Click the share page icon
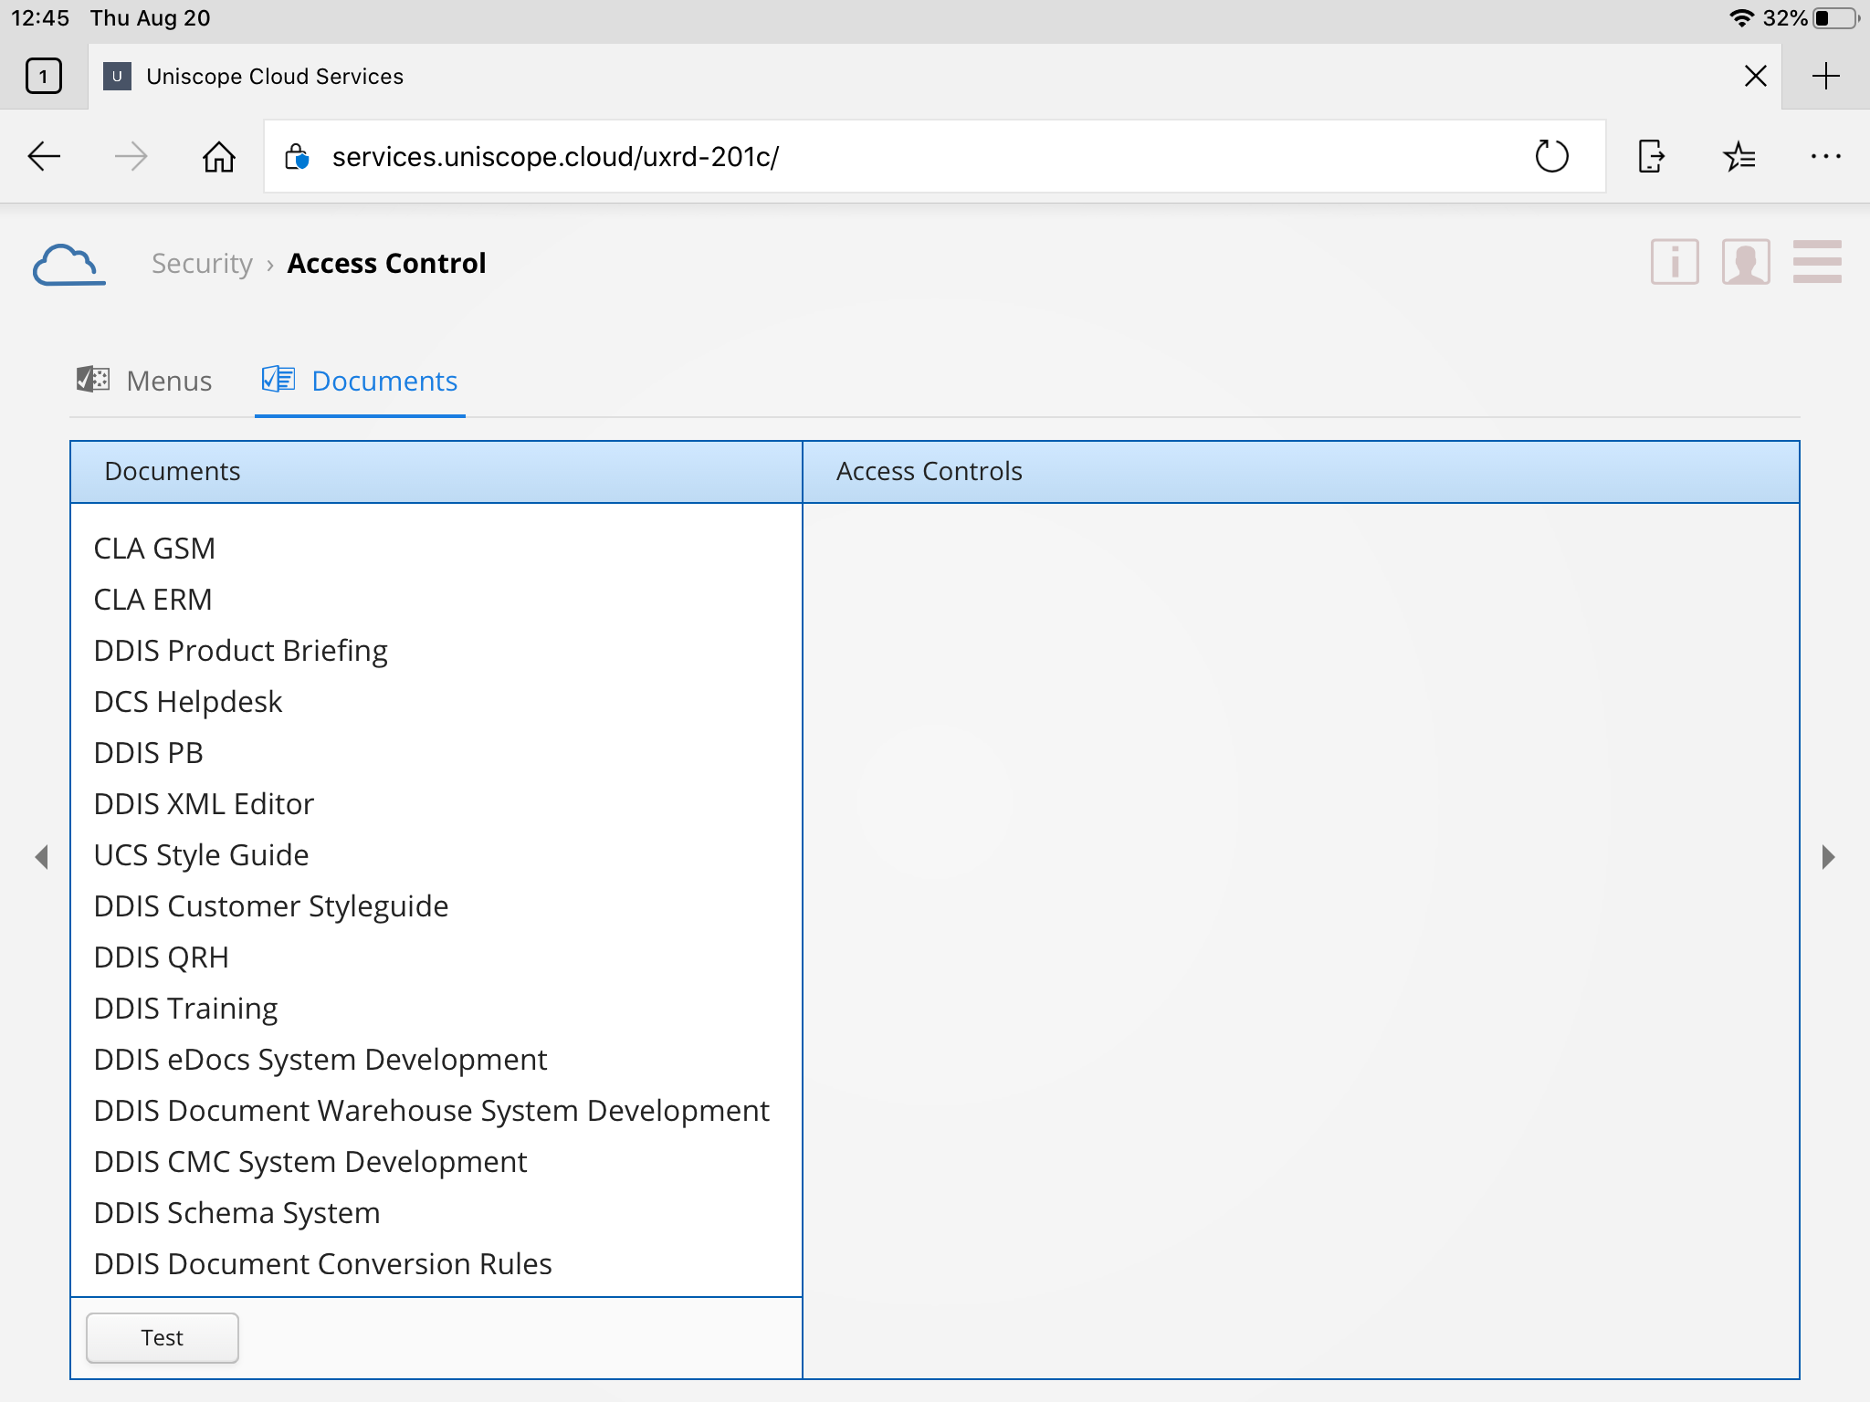Image resolution: width=1870 pixels, height=1402 pixels. pos(1651,157)
